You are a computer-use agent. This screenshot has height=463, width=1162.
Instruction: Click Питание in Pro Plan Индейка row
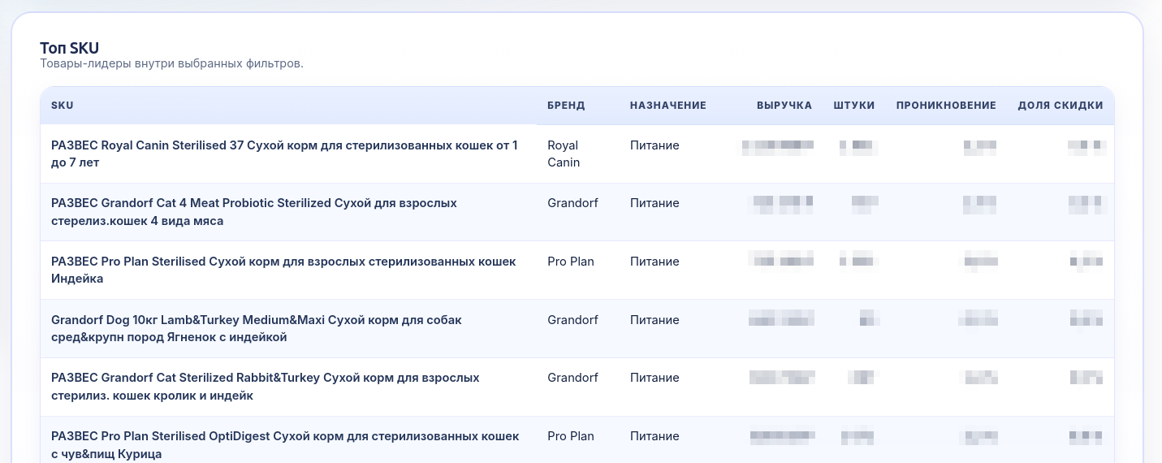654,262
